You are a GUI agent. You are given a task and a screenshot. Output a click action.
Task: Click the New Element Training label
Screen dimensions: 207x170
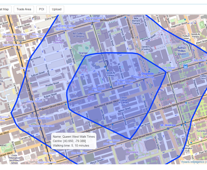pos(136,21)
